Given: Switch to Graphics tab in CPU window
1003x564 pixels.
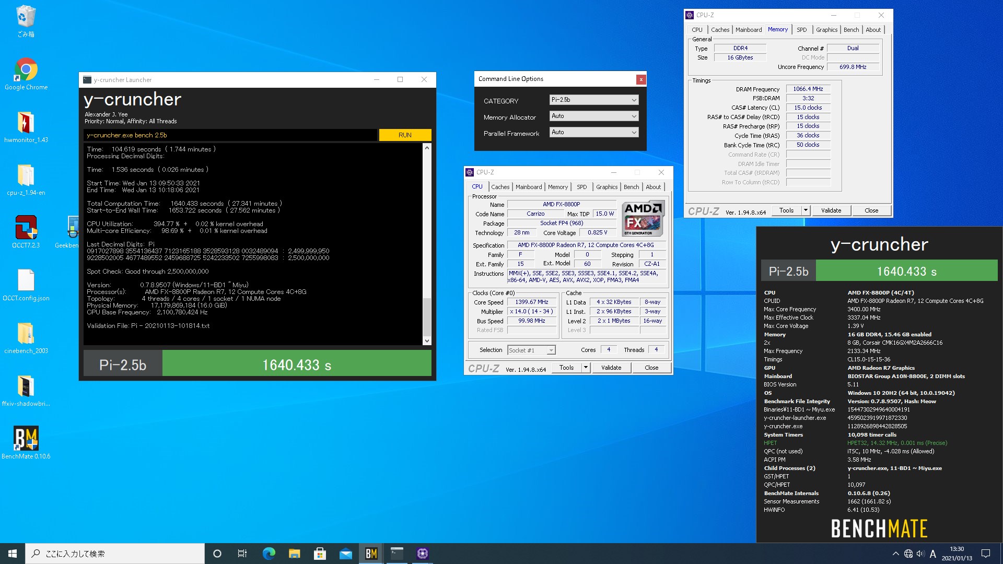Looking at the screenshot, I should (607, 187).
